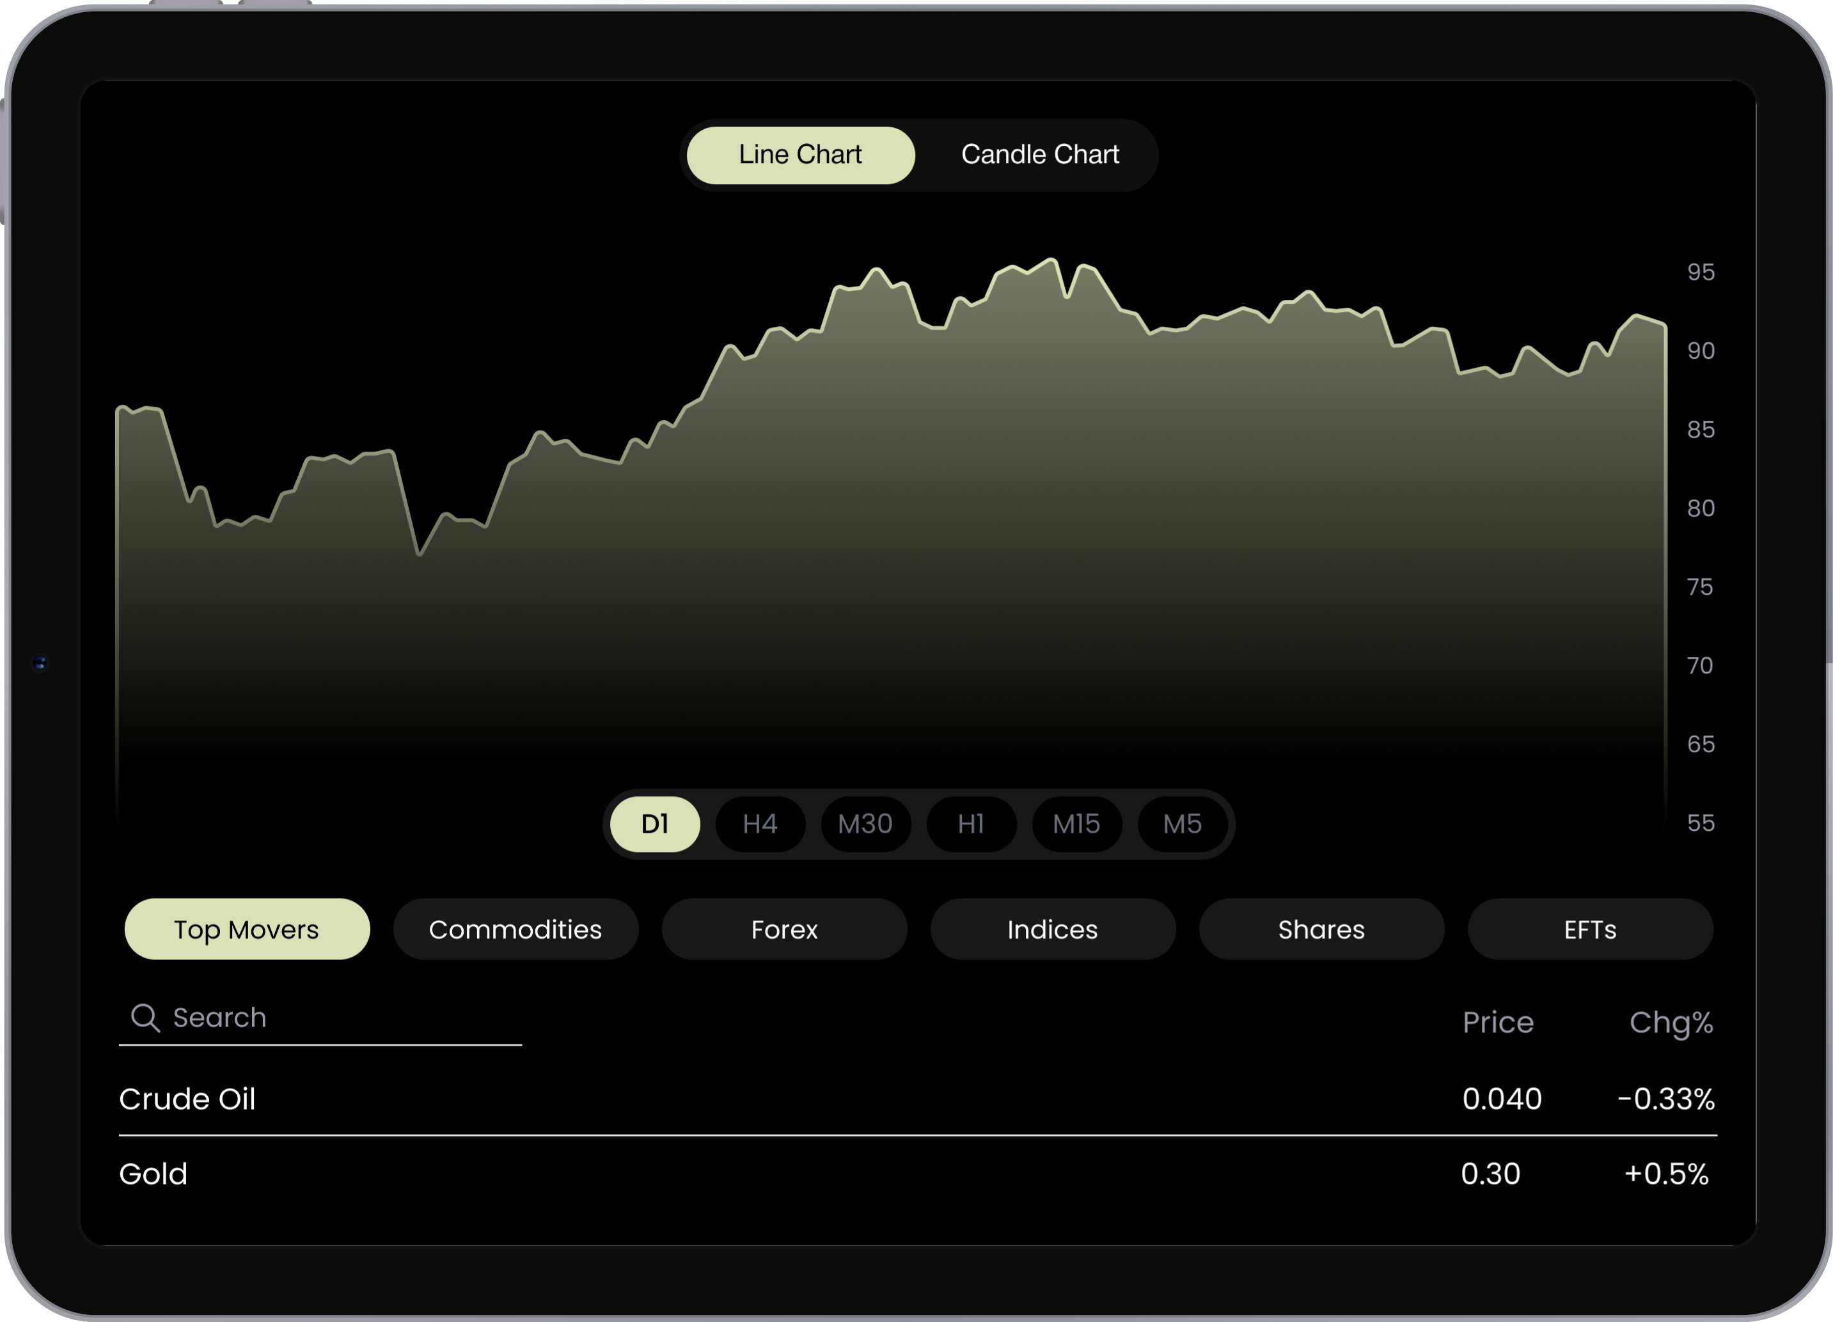Set timeframe to M5
The height and width of the screenshot is (1322, 1833).
1181,824
